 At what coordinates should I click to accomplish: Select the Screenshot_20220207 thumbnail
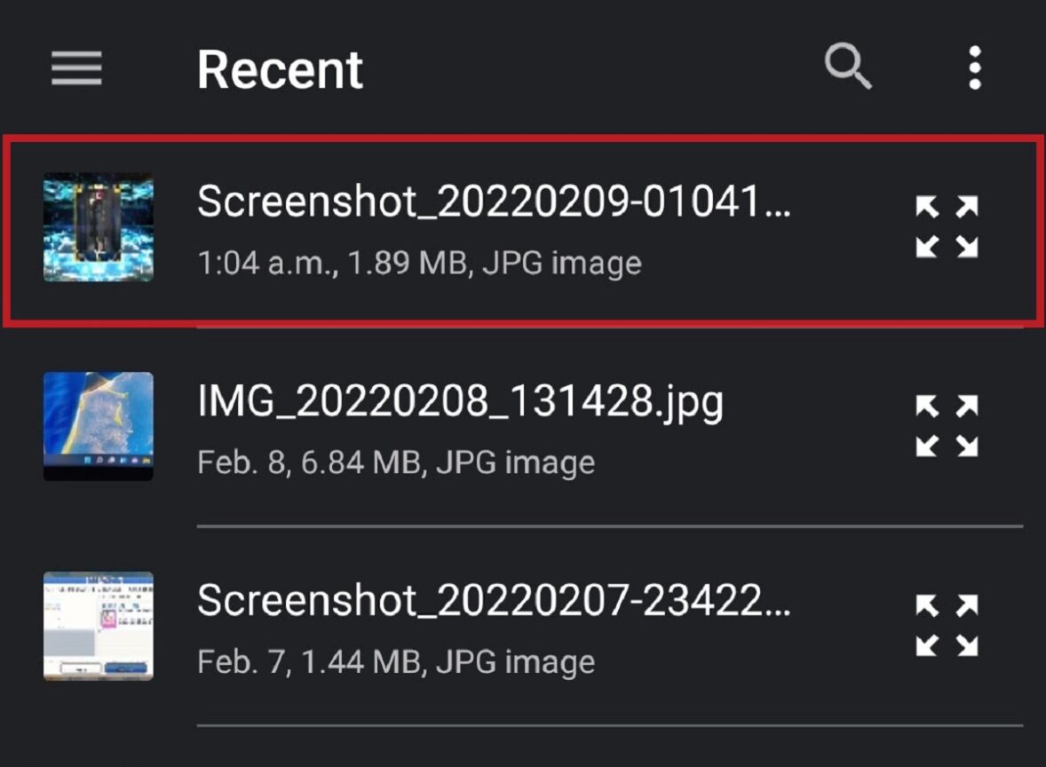[x=99, y=626]
